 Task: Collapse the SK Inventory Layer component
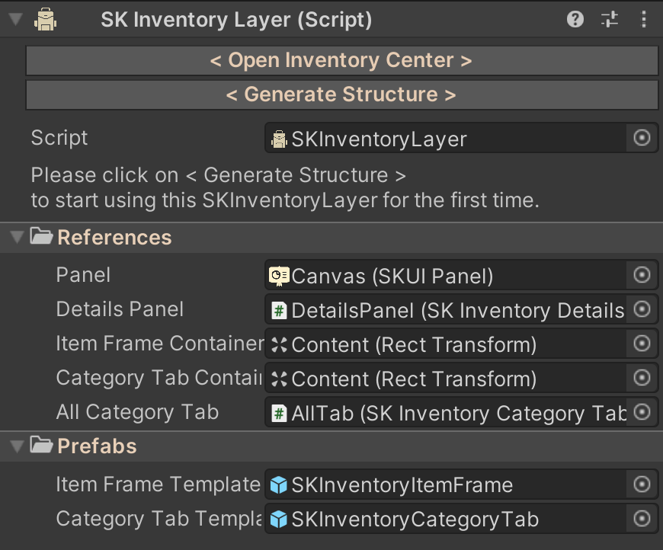coord(14,21)
